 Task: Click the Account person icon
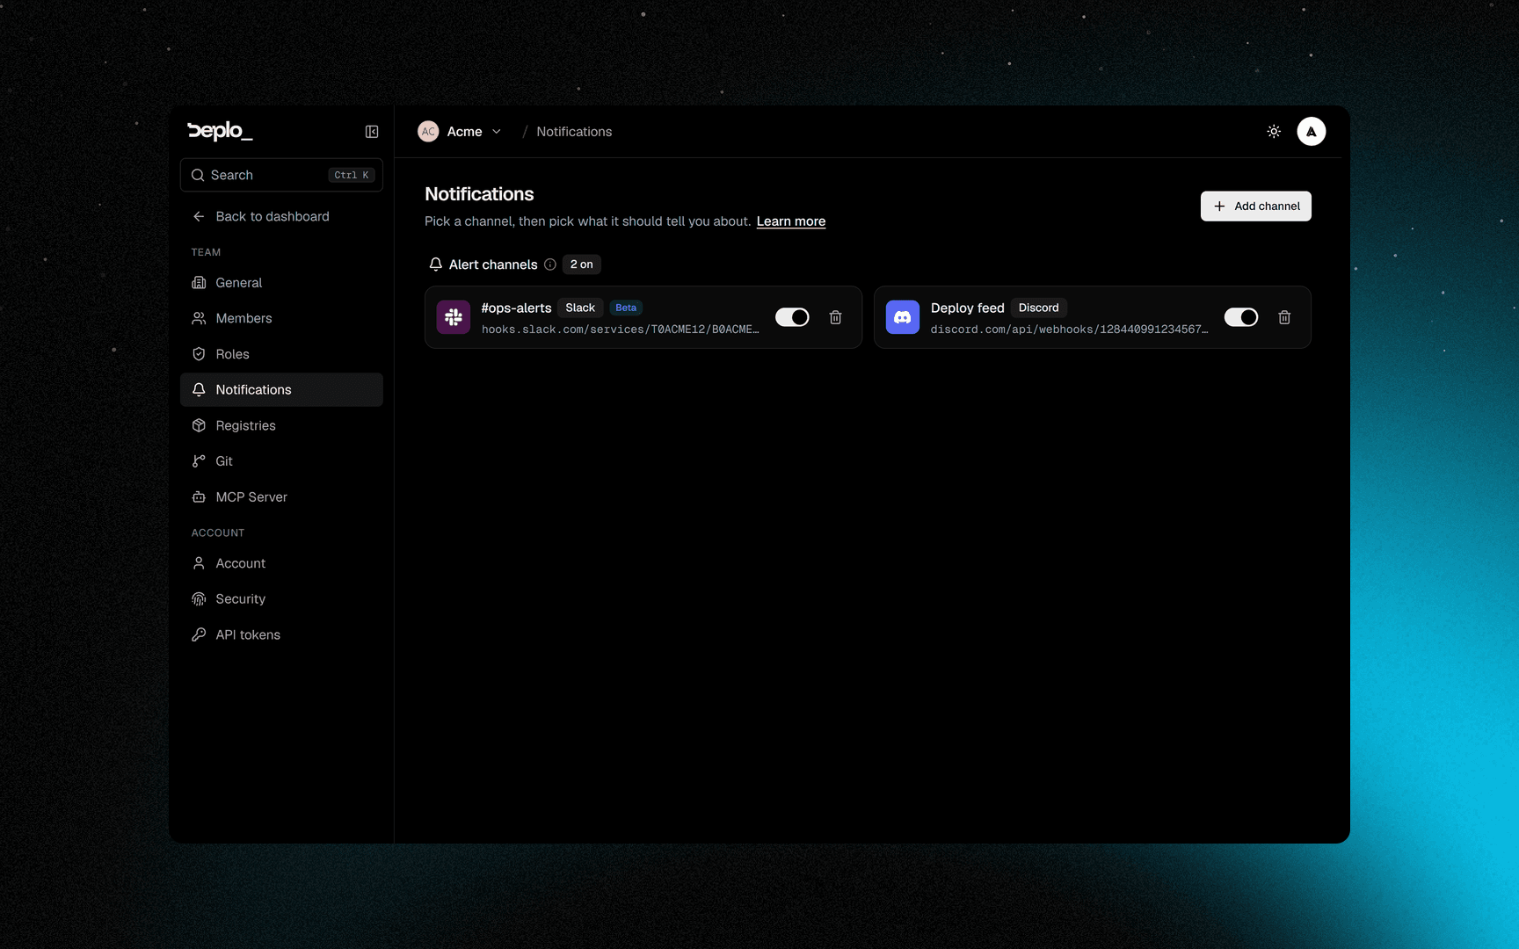pyautogui.click(x=199, y=563)
